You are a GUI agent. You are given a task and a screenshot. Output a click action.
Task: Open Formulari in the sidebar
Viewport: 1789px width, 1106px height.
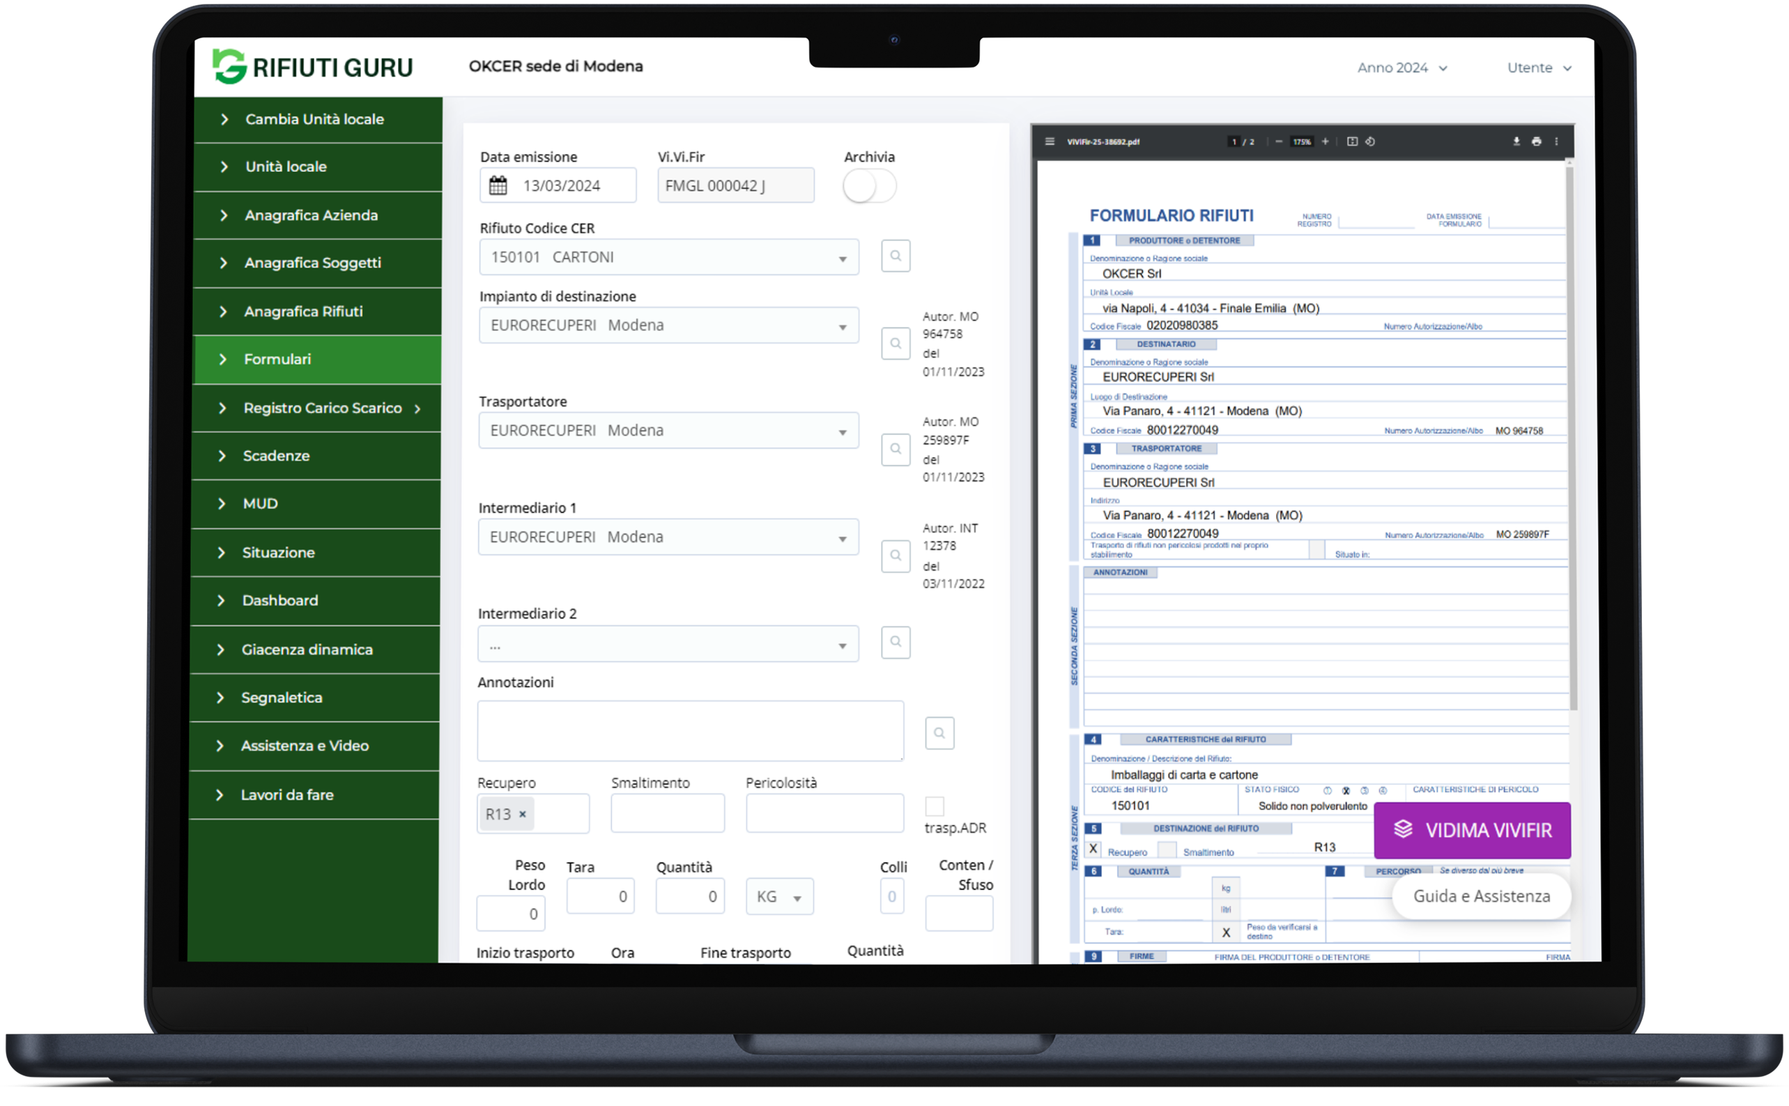click(278, 359)
